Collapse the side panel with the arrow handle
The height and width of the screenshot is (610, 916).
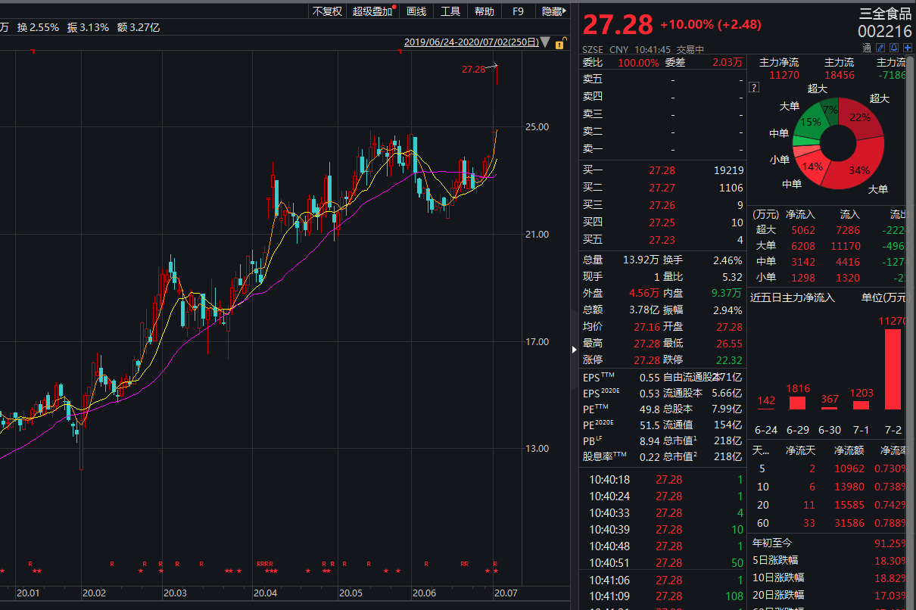click(x=573, y=349)
